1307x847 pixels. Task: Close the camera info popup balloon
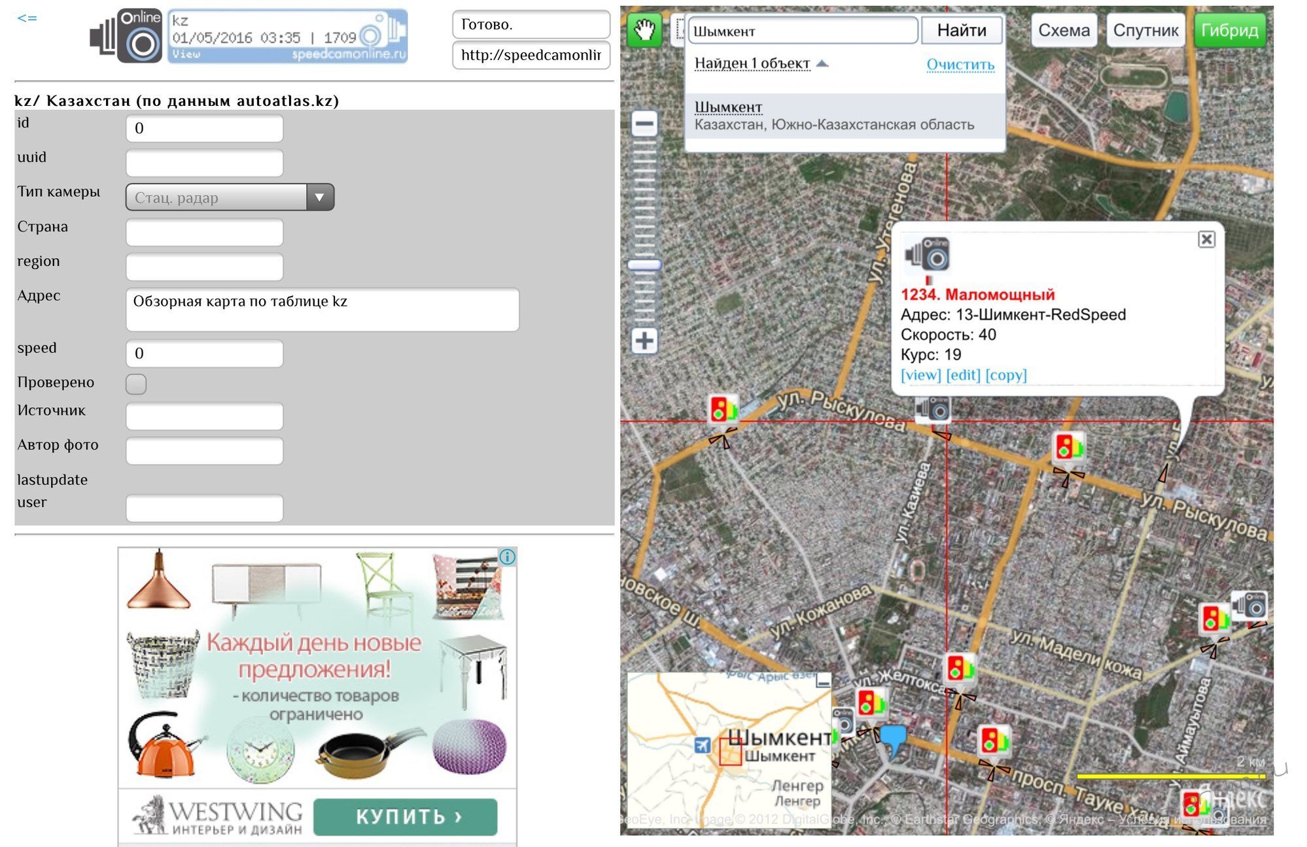1206,239
